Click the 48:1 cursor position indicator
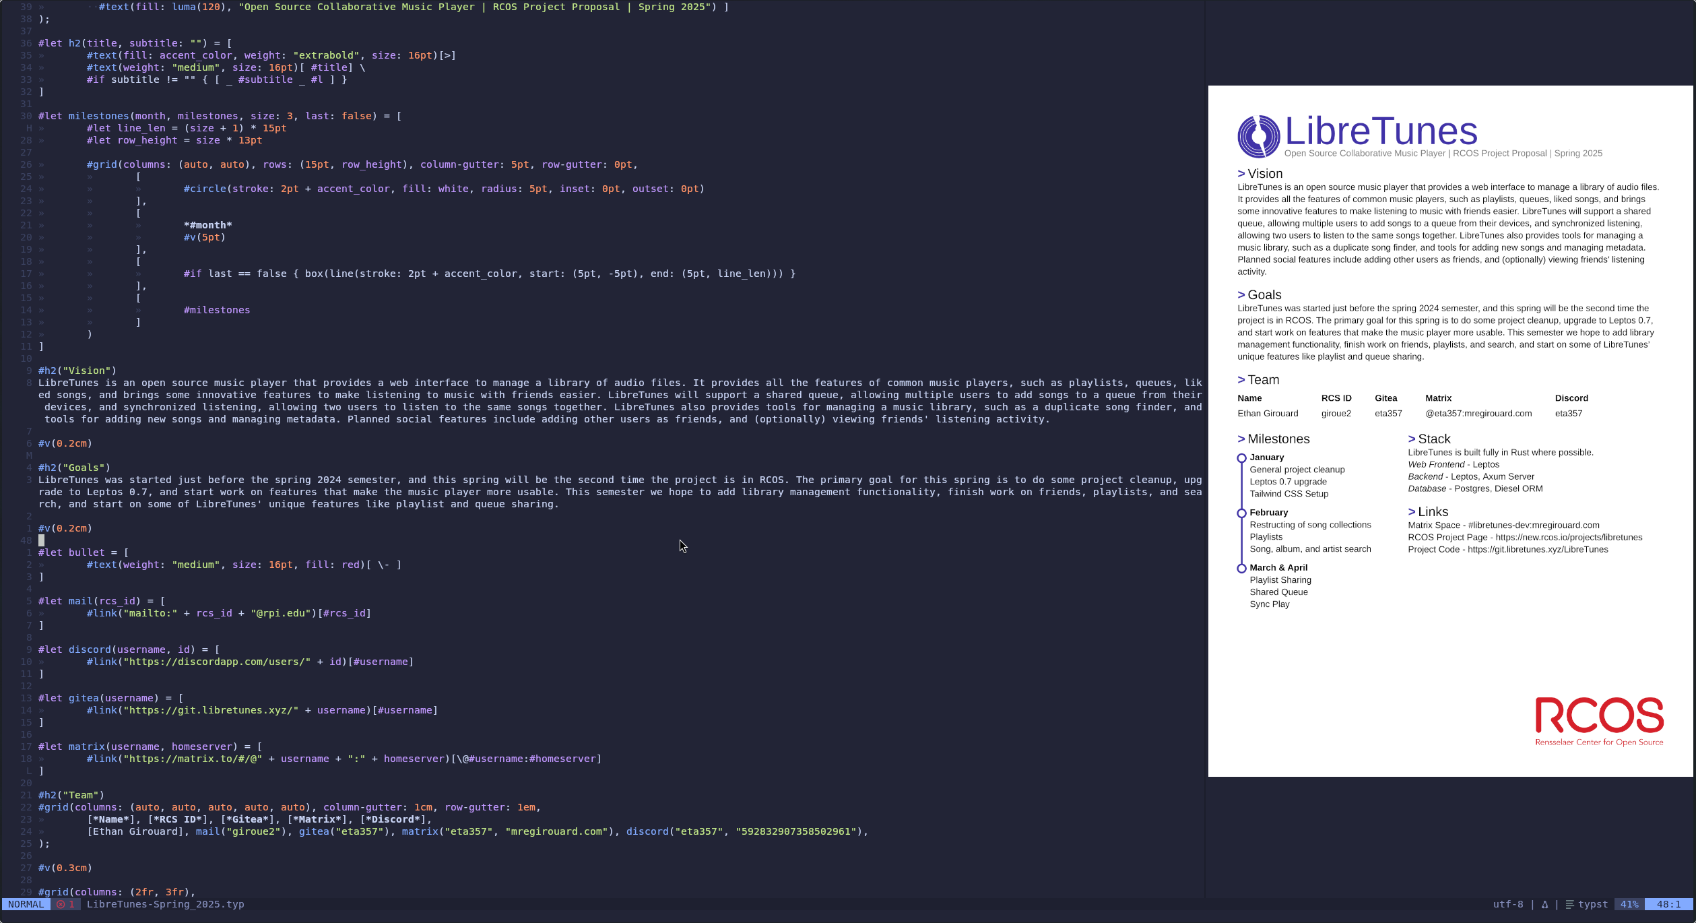Viewport: 1696px width, 923px height. 1668,904
